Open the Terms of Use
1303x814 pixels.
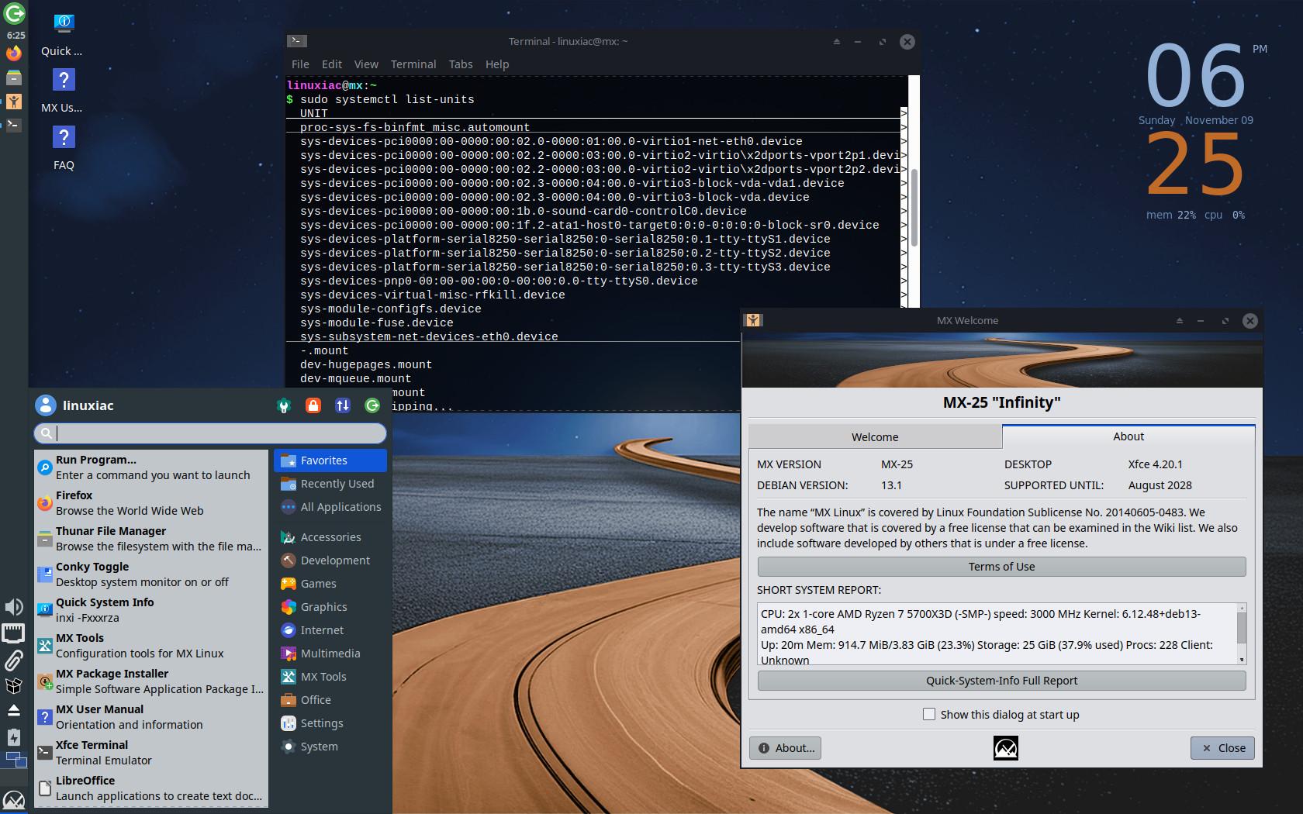[1001, 567]
